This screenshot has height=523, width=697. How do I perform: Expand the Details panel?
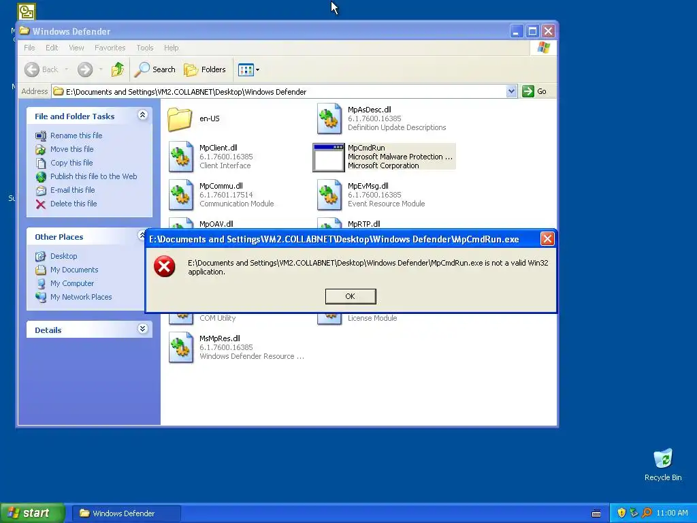point(142,329)
